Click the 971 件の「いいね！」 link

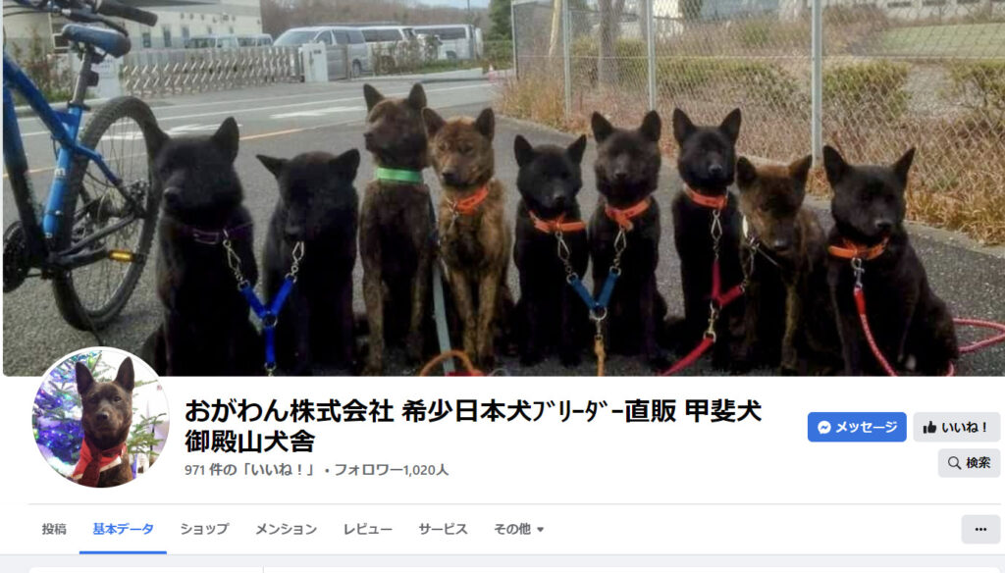(x=250, y=470)
